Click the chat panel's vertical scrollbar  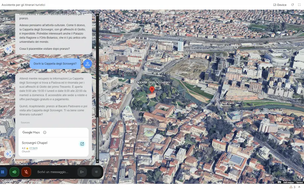(97, 88)
